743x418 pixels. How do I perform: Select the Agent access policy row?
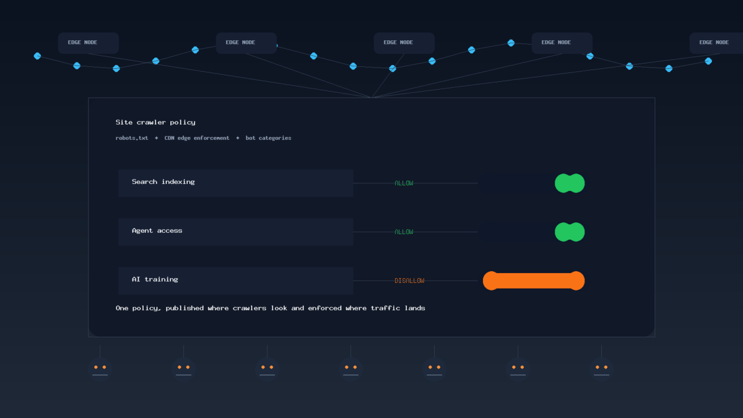pyautogui.click(x=236, y=232)
